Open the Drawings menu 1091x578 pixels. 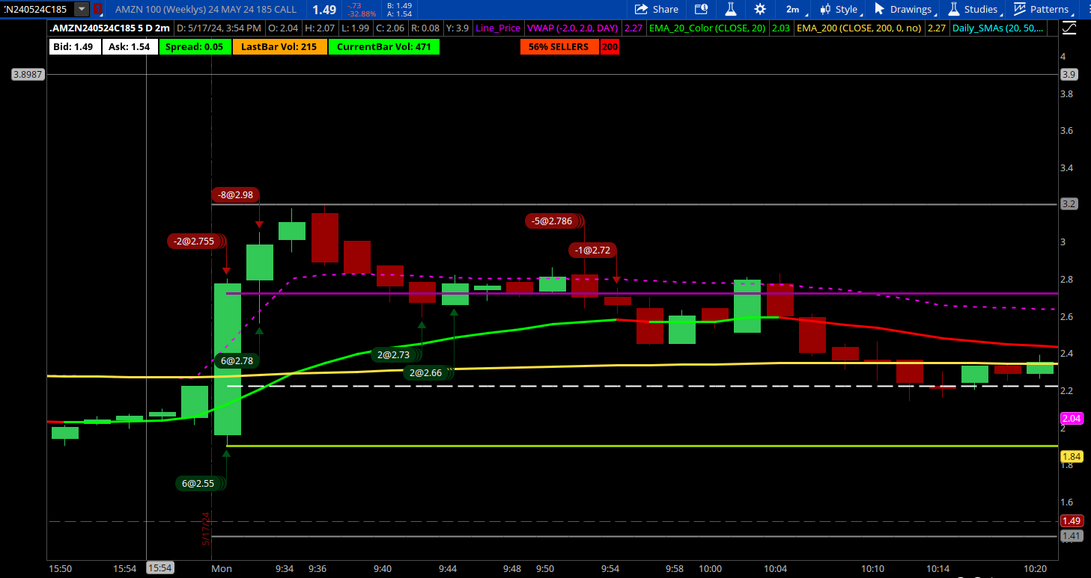coord(905,9)
